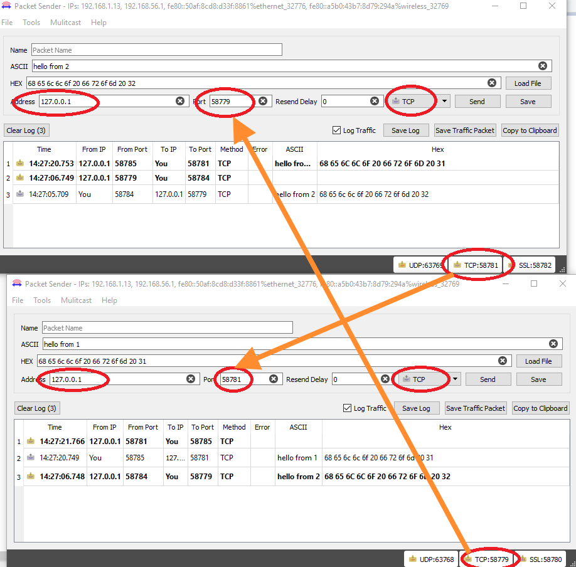Clear the HEX field in top window
Screen dimensions: 576x567
492,83
